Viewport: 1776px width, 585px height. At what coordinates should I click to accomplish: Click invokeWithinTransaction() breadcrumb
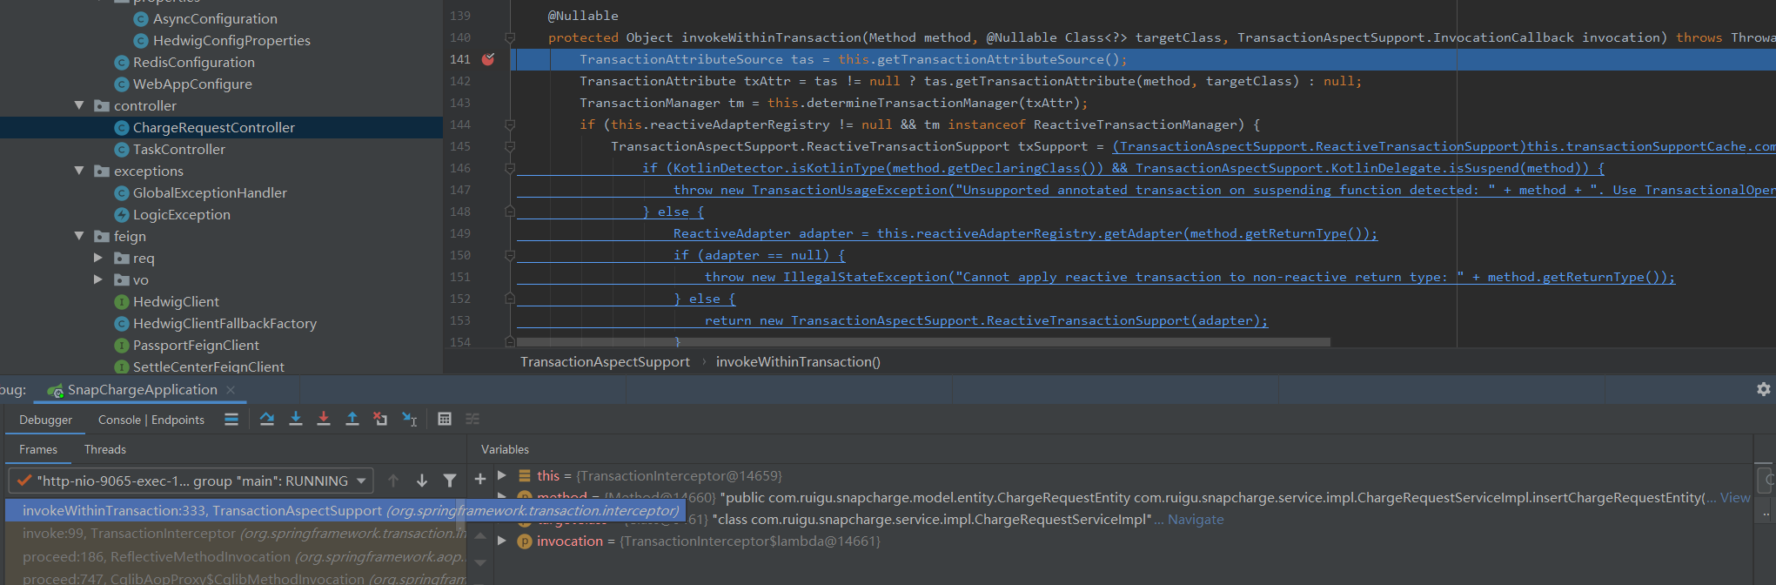pos(798,362)
